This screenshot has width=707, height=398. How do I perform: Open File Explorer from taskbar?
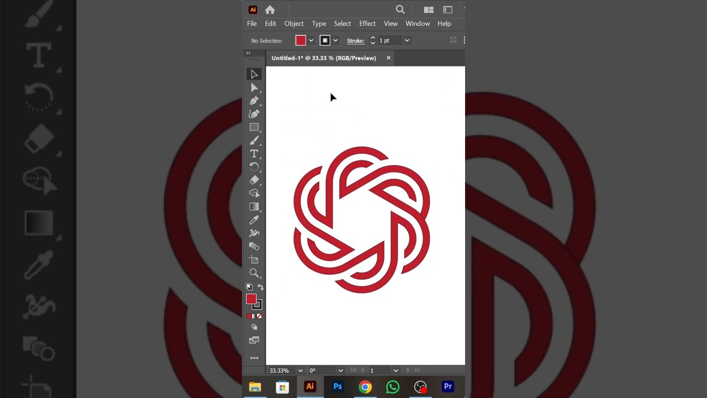pos(255,387)
